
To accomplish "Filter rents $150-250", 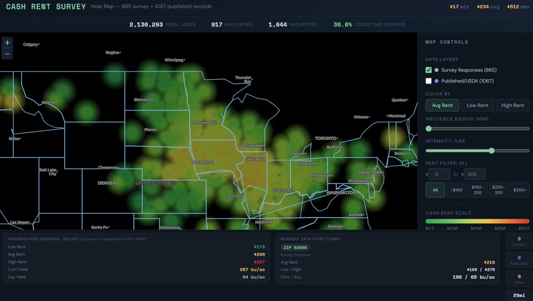I will (477, 190).
